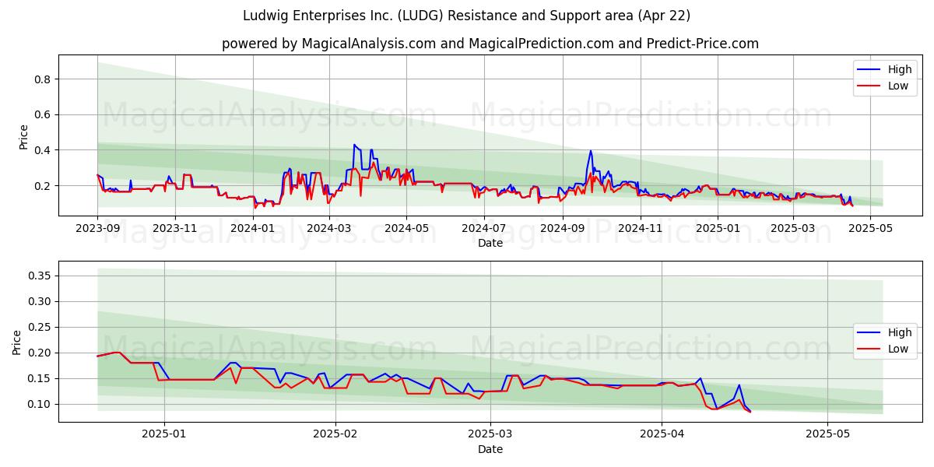Click 'High' in the top chart legend

901,68
